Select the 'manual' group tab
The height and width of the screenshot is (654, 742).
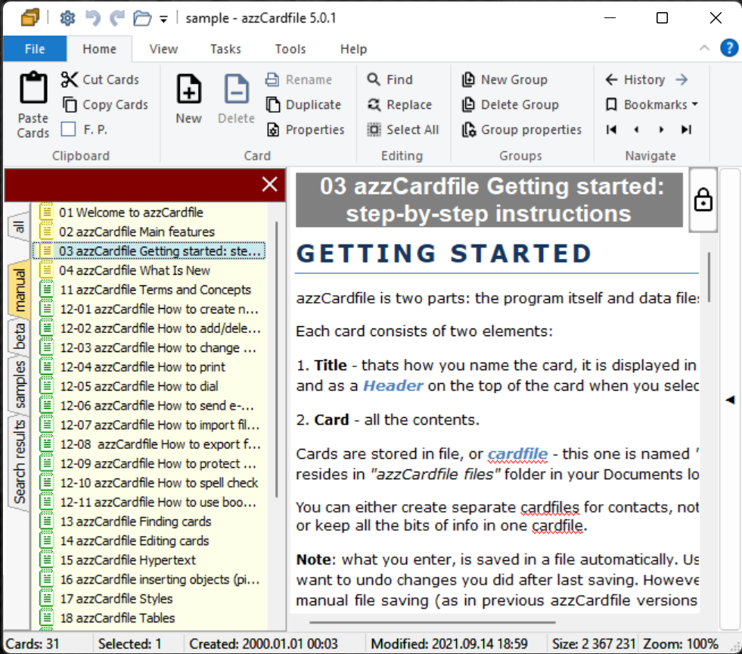(20, 289)
